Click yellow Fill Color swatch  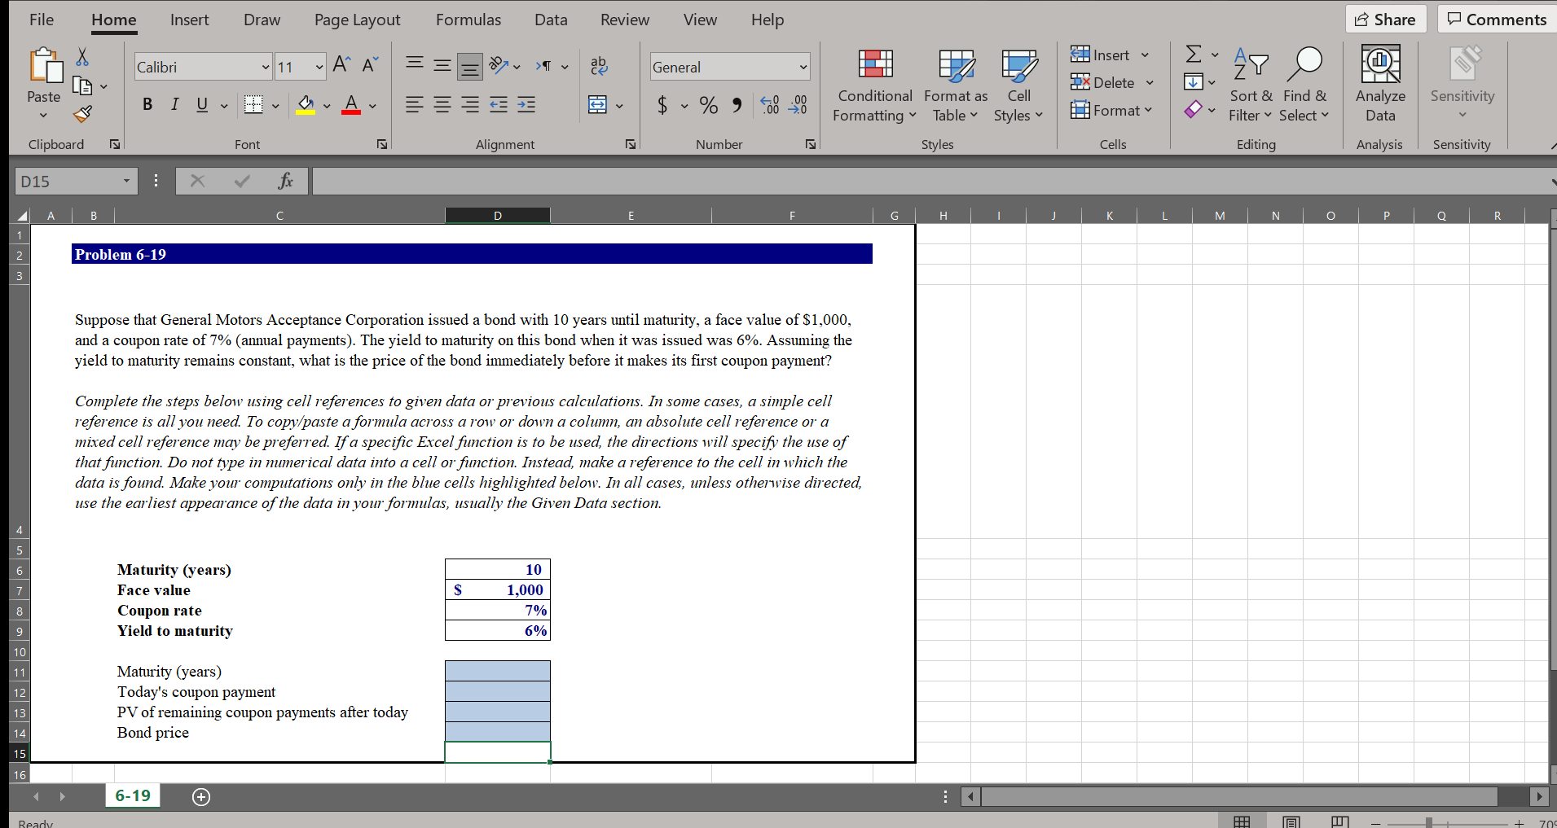click(306, 105)
